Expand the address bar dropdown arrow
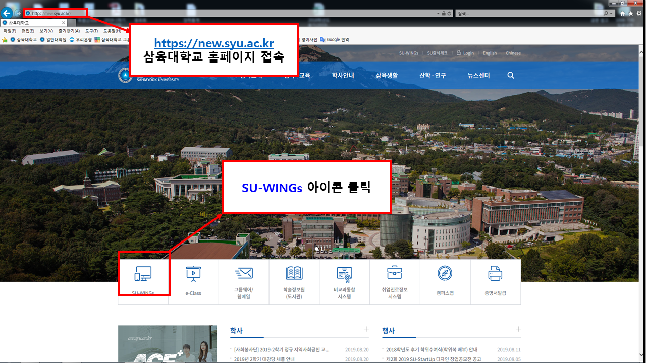Screen dimensions: 646x363 [x=438, y=13]
